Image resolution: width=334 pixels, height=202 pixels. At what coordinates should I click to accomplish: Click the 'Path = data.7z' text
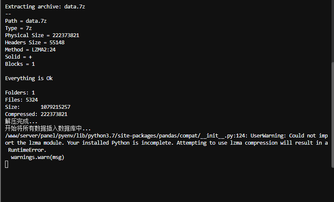click(x=26, y=21)
